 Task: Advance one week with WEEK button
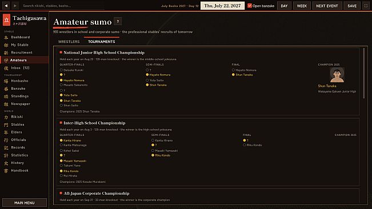(302, 6)
